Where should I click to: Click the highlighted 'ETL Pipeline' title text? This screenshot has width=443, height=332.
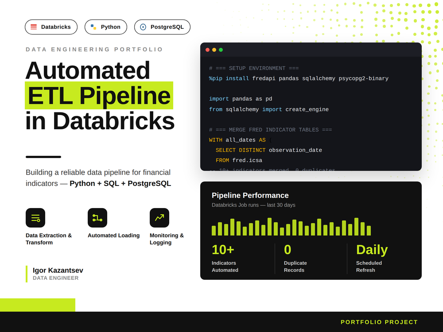pos(99,96)
